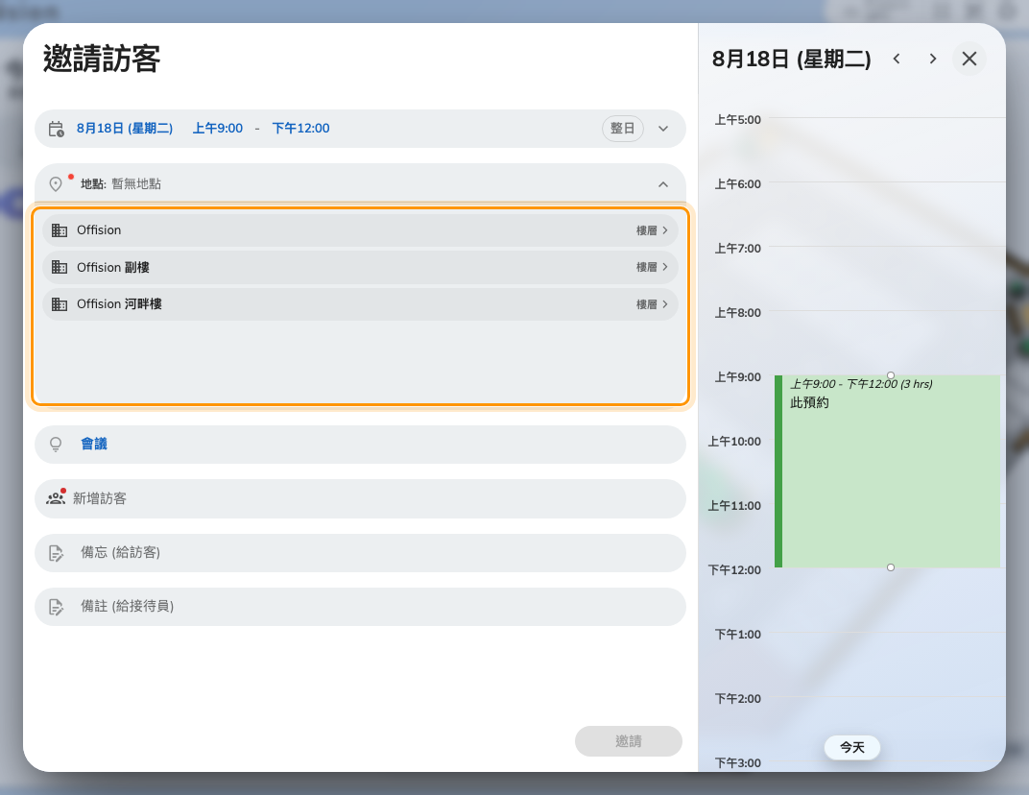This screenshot has height=795, width=1029.
Task: Click the green 此預約 booking block
Action: click(x=887, y=471)
